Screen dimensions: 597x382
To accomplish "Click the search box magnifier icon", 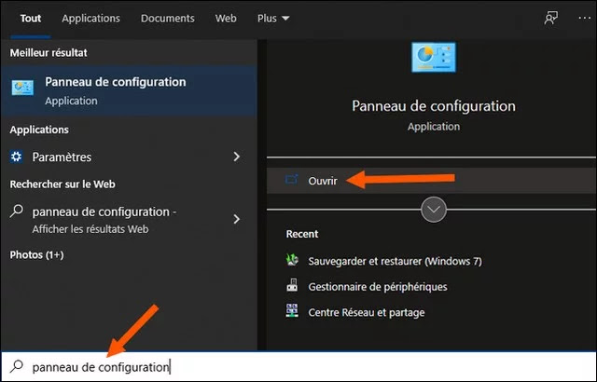I will (x=17, y=366).
